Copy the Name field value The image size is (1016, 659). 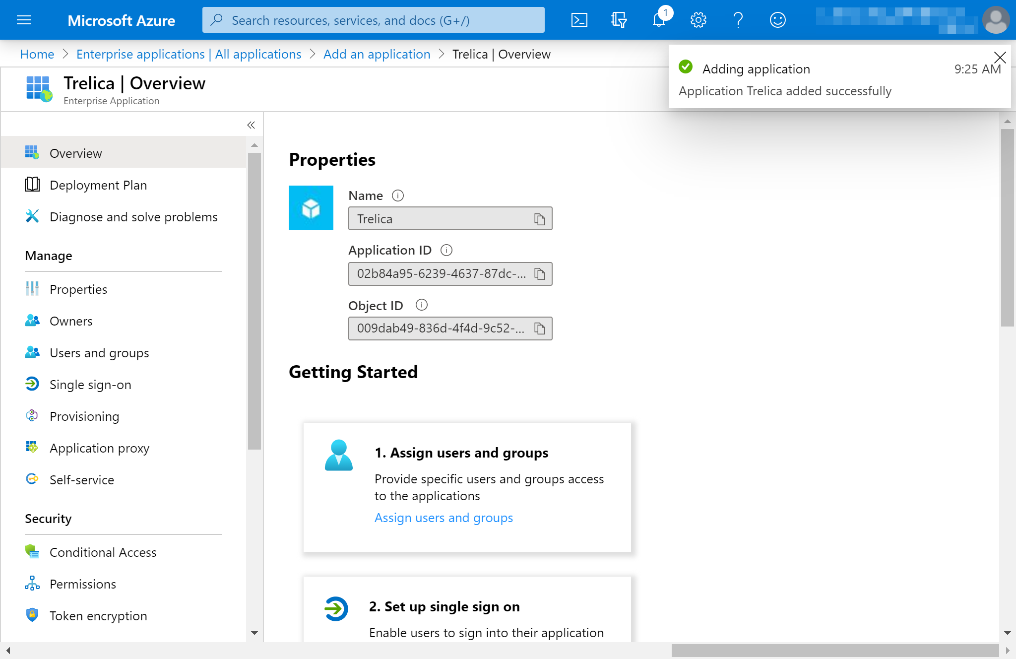(540, 219)
